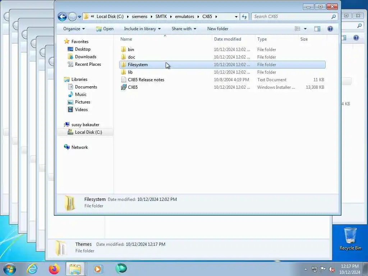
Task: Select the sussy bakauter computer node
Action: click(85, 125)
